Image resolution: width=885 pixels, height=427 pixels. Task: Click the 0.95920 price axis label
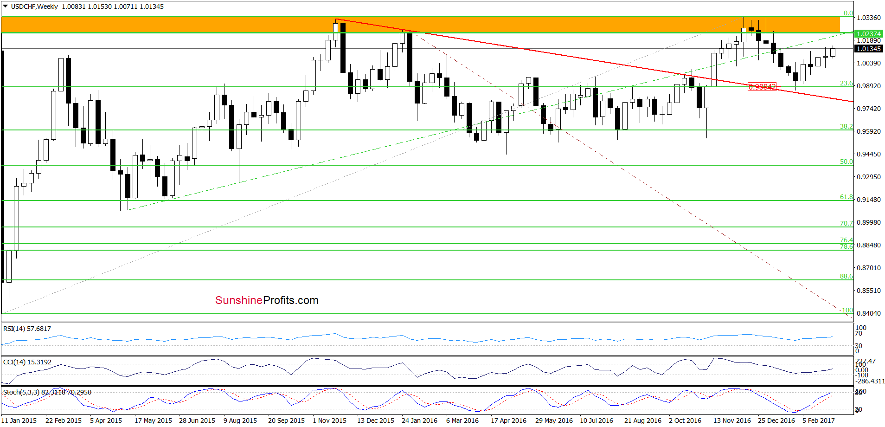[869, 131]
